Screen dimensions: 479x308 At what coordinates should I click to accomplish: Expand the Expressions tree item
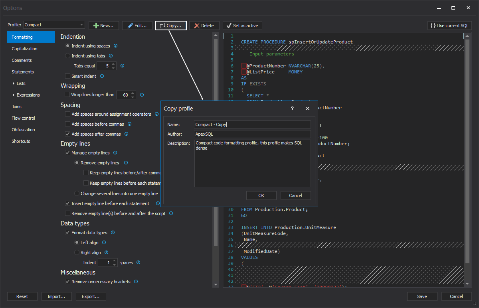[x=14, y=95]
